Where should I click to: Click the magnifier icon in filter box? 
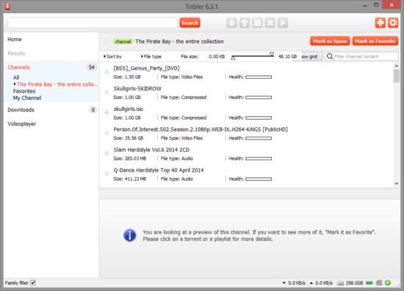coord(330,56)
